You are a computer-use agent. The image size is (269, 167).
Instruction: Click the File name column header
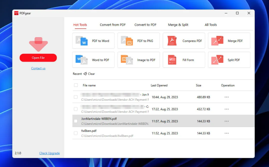[89, 85]
